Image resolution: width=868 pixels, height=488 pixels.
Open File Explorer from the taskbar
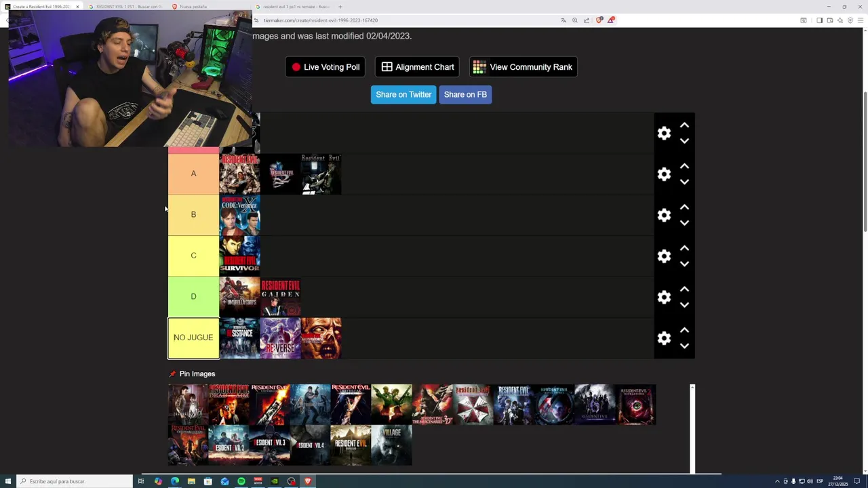click(191, 481)
